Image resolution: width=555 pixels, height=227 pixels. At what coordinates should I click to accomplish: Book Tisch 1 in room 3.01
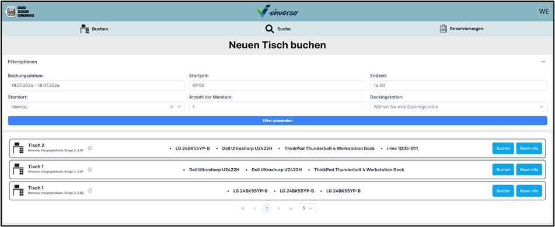point(503,169)
